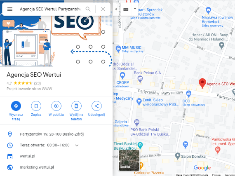The height and width of the screenshot is (176, 235).
Task: Open the input tools dropdown arrow
Action: point(135,9)
